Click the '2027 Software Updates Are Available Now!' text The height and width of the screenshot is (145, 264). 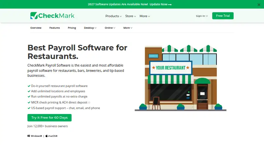pyautogui.click(x=118, y=4)
